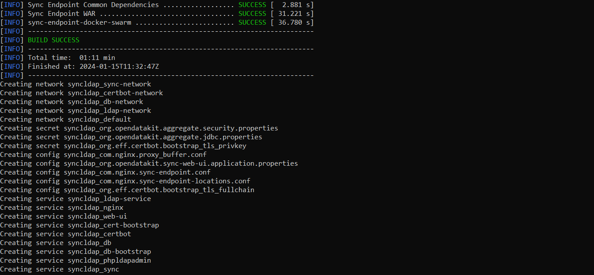
Task: Click the syncldap_ldap-service creation line
Action: coord(76,199)
